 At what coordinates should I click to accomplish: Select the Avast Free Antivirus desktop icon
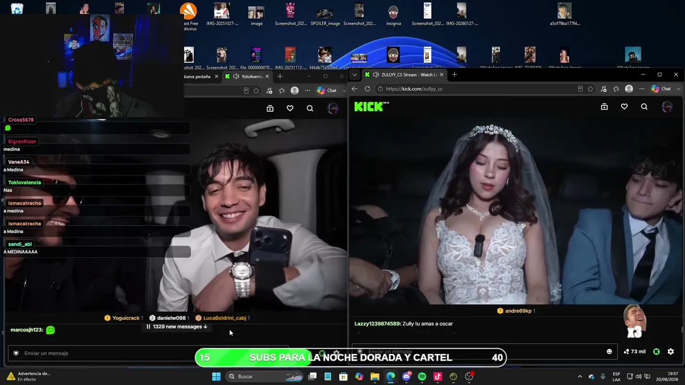pyautogui.click(x=188, y=16)
